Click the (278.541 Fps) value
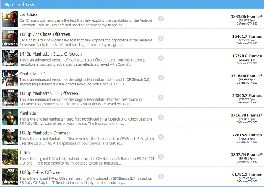Image resolution: width=264 pixels, height=187 pixels. tap(247, 40)
